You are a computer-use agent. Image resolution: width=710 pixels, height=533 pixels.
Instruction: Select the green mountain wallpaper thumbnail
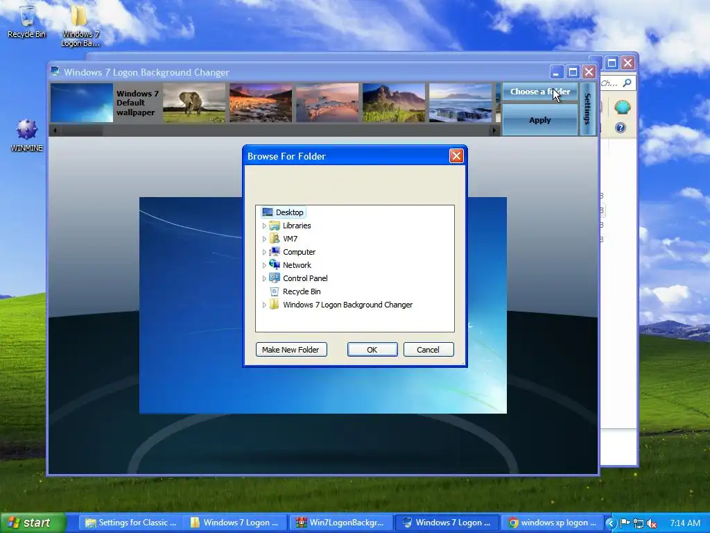pos(394,103)
